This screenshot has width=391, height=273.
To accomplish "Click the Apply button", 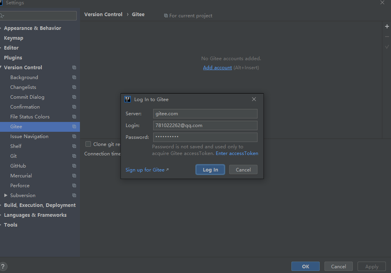I will coord(372,266).
